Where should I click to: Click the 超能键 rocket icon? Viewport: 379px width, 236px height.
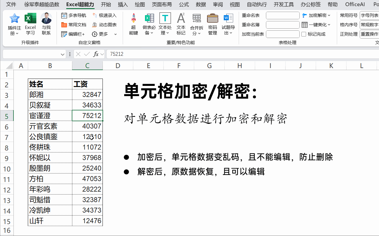point(134,18)
